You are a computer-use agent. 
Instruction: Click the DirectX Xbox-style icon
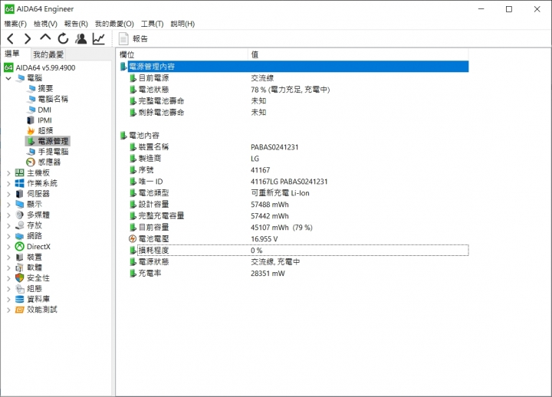coord(20,246)
